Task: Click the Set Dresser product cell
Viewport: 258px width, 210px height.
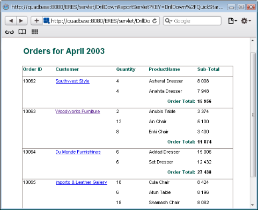Action: click(161, 162)
